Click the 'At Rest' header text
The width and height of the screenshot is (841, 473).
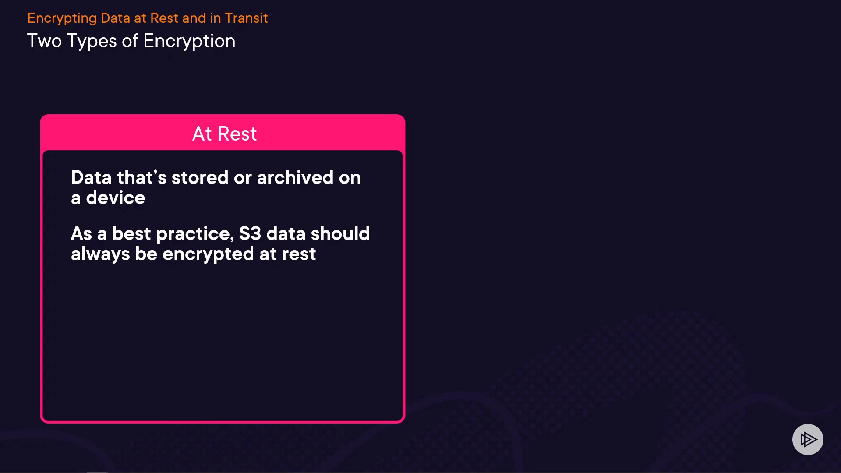pos(224,134)
